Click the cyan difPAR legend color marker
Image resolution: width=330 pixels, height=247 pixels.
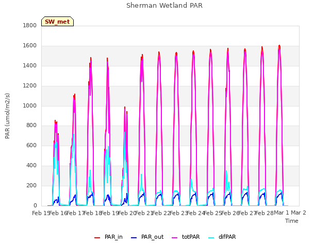tap(211, 238)
